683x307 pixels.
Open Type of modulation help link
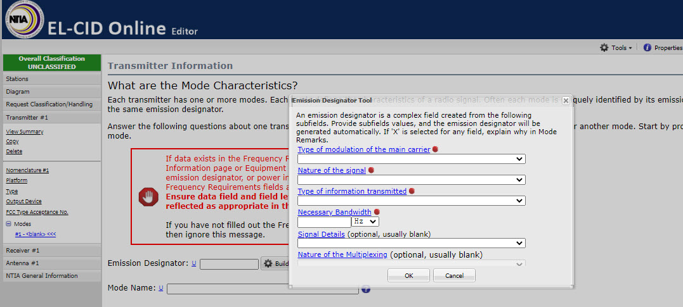pyautogui.click(x=364, y=149)
